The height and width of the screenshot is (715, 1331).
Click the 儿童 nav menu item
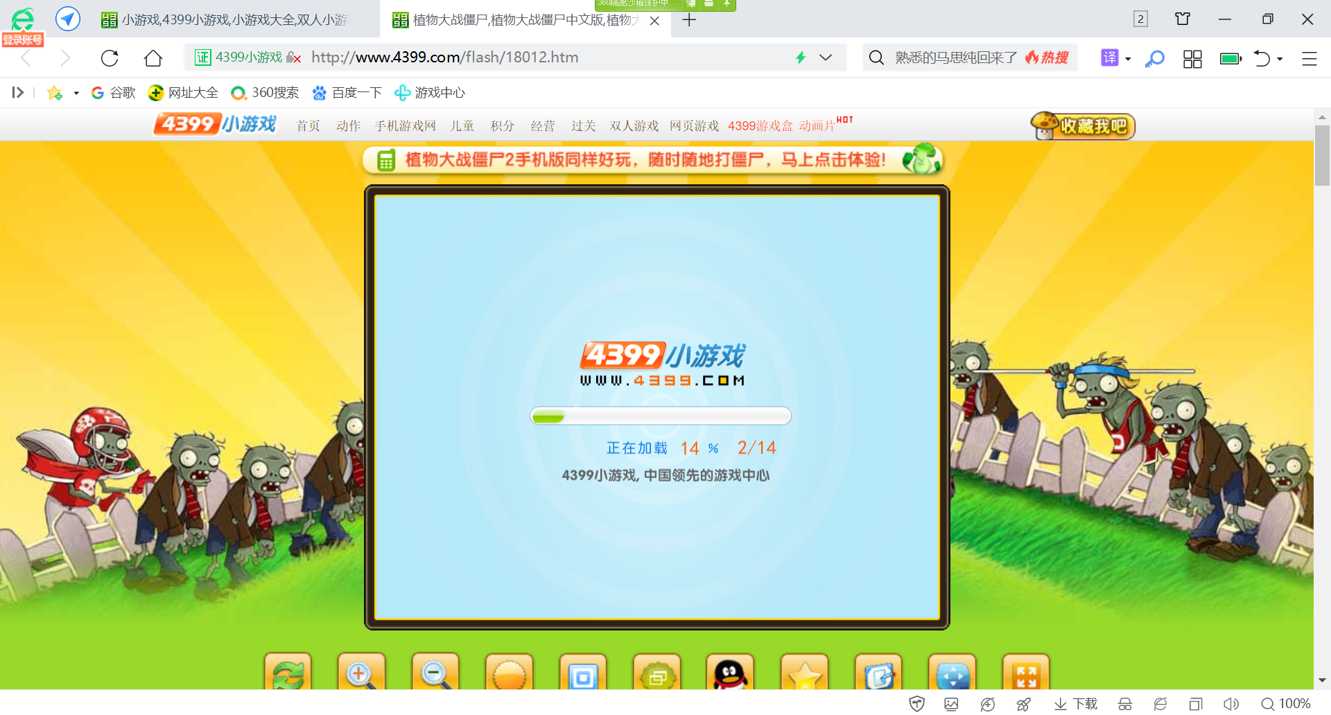point(462,125)
